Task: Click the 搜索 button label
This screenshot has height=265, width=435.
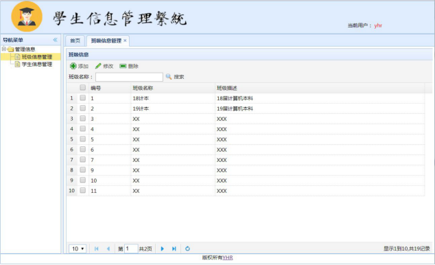Action: pyautogui.click(x=179, y=77)
